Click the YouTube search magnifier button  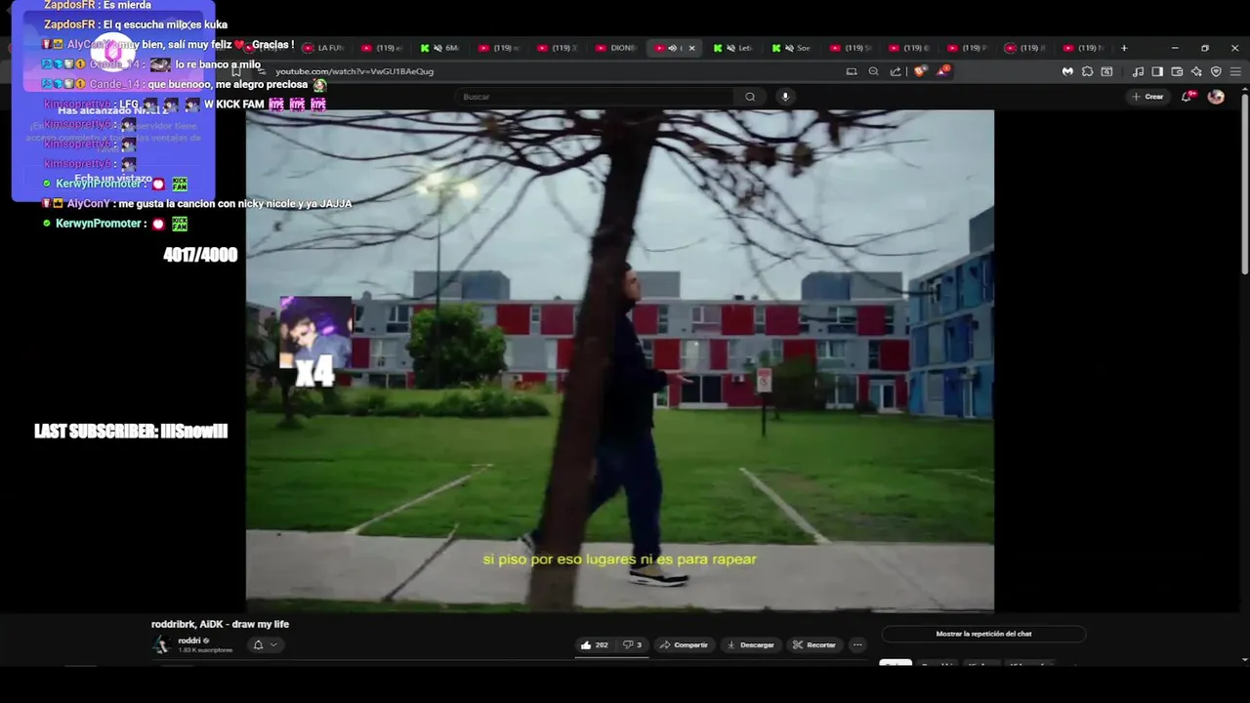(x=750, y=97)
